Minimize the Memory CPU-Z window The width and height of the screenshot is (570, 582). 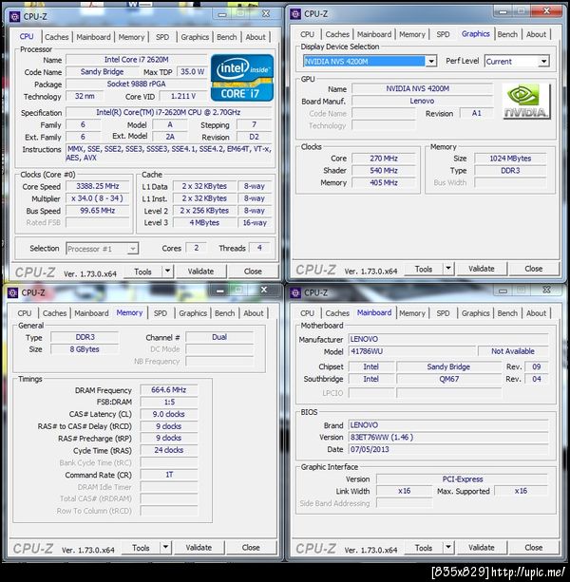pyautogui.click(x=220, y=291)
